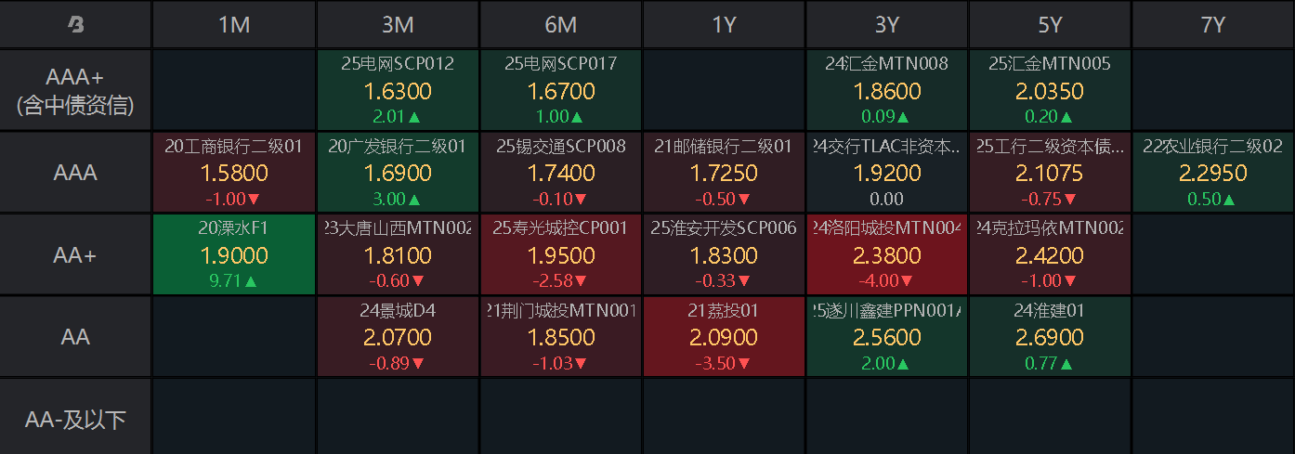
Task: Open the 25电网SCP012 bond cell
Action: (x=398, y=91)
